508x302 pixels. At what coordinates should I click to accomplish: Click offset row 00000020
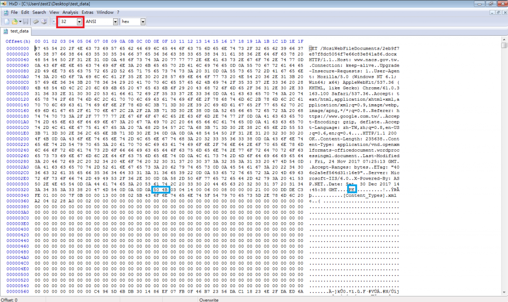(18, 54)
